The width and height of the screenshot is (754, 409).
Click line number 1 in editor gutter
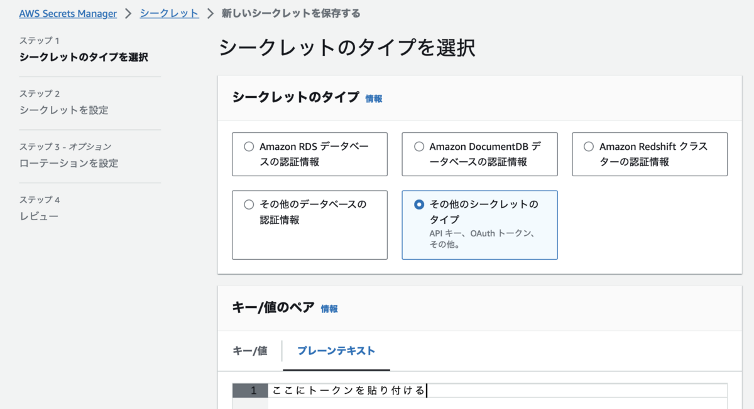(253, 391)
